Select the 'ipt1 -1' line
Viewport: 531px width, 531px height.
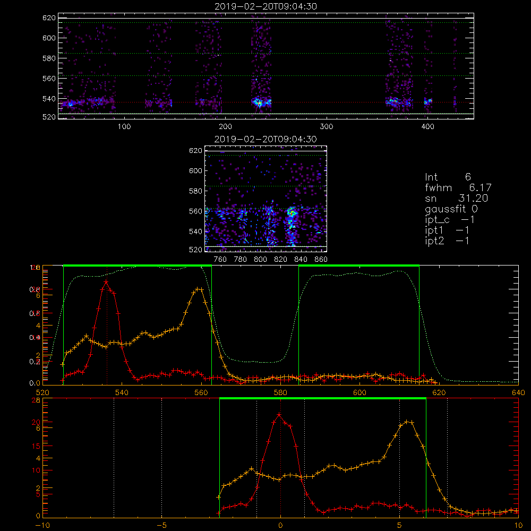[x=447, y=230]
